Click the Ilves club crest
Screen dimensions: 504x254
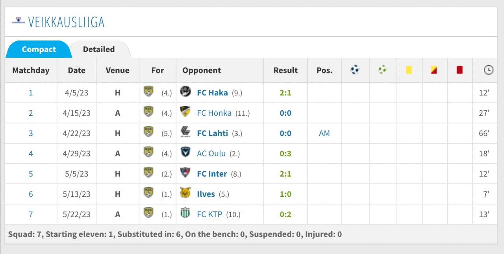185,193
